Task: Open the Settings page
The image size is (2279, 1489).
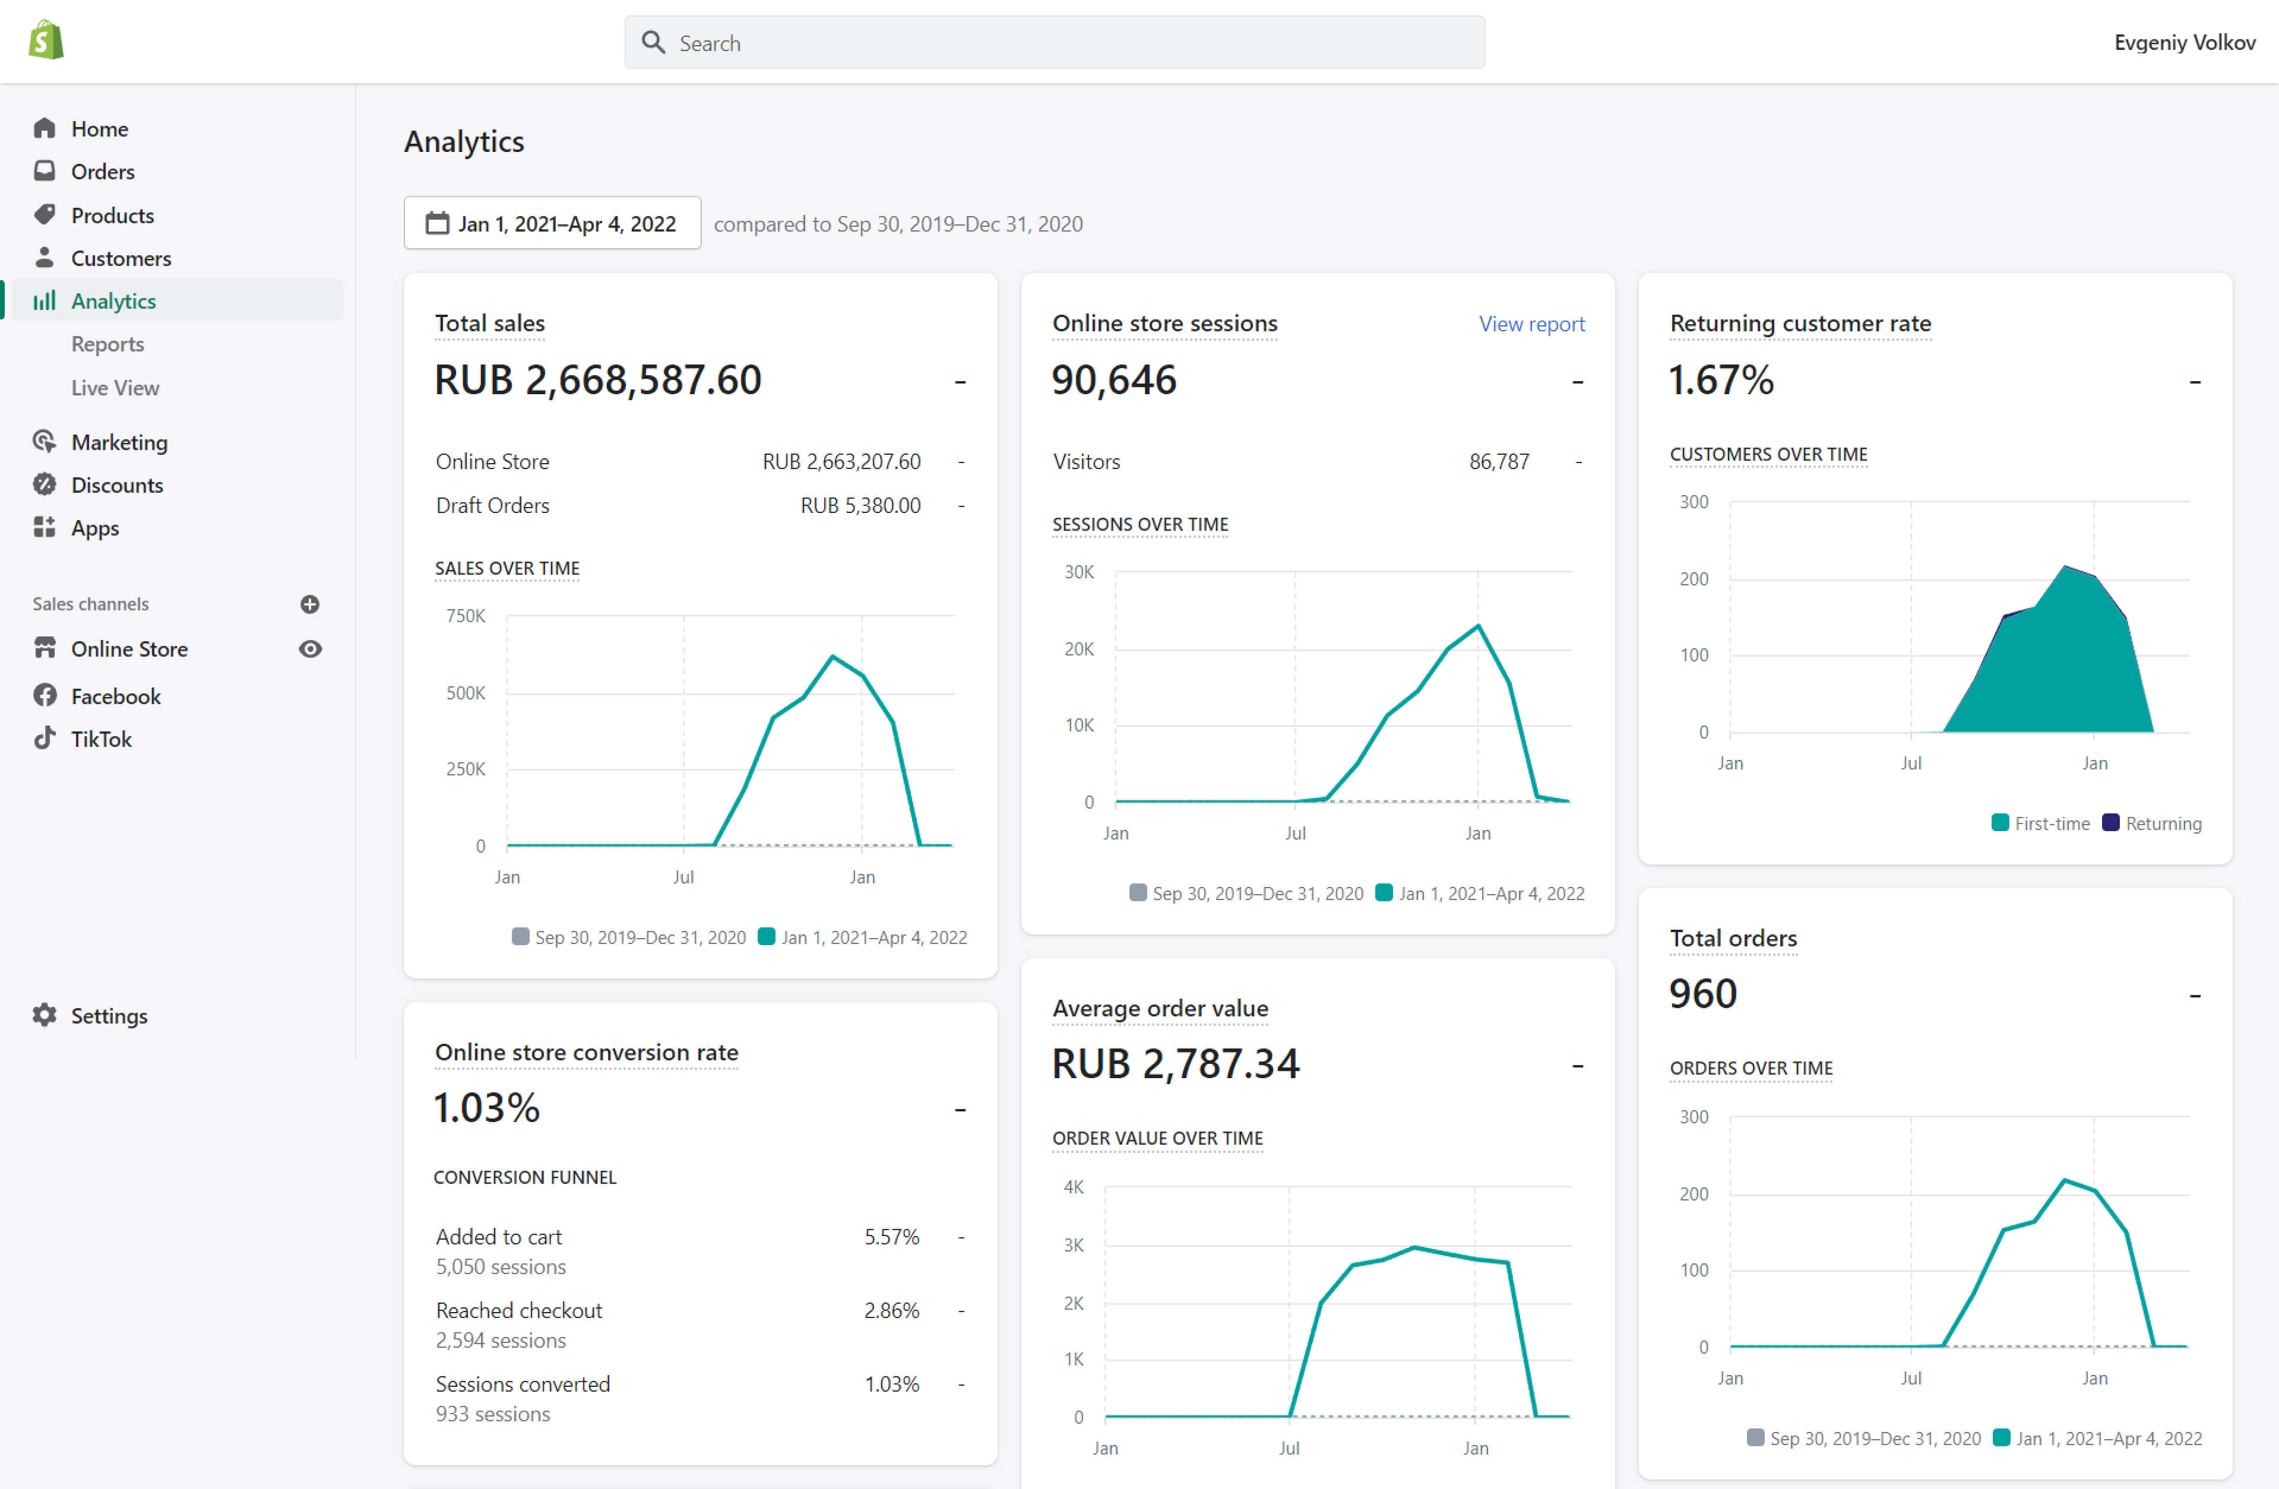Action: click(108, 1015)
